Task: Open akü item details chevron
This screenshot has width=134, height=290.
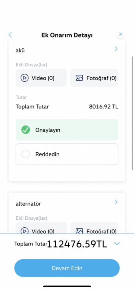Action: pos(116,49)
